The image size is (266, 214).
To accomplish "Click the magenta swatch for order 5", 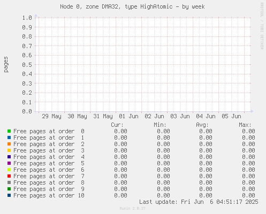I will 9,163.
